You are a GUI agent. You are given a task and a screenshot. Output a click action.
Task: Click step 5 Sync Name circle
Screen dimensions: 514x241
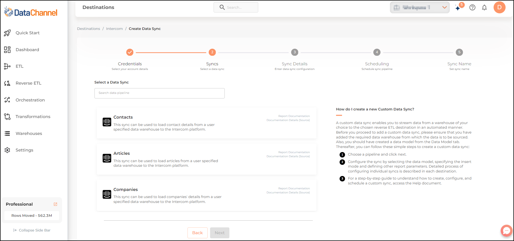coord(459,52)
